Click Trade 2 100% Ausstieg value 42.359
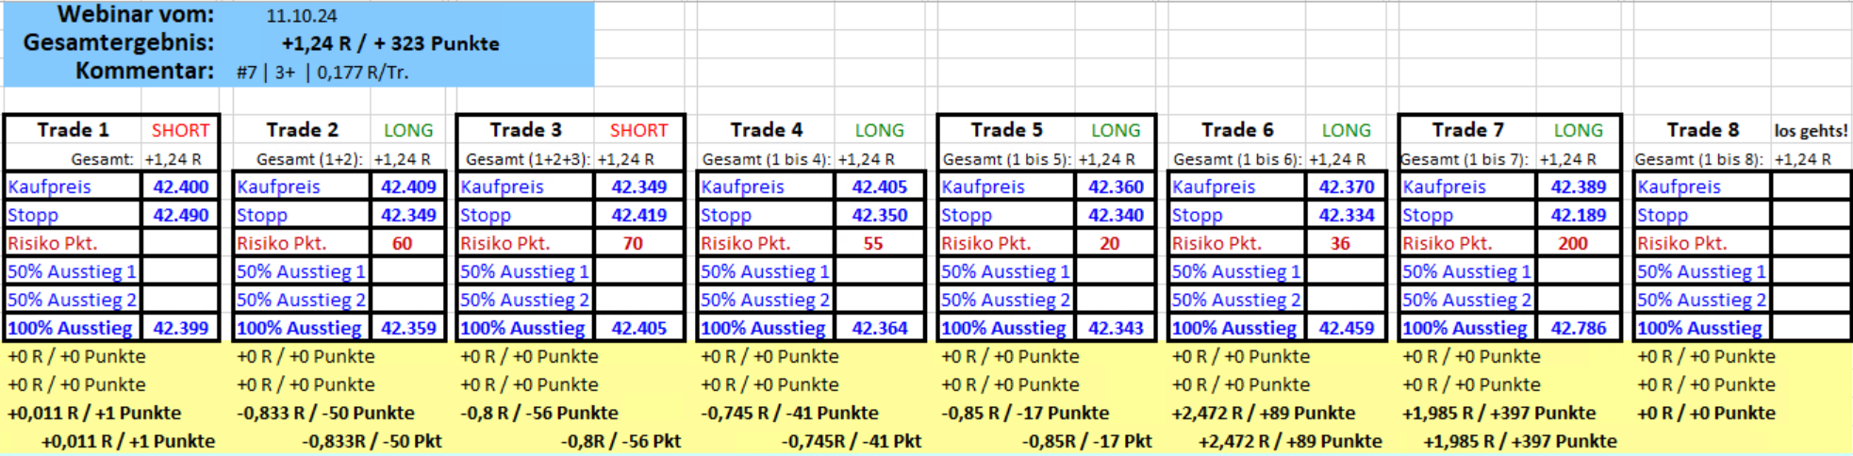The image size is (1853, 456). [408, 328]
